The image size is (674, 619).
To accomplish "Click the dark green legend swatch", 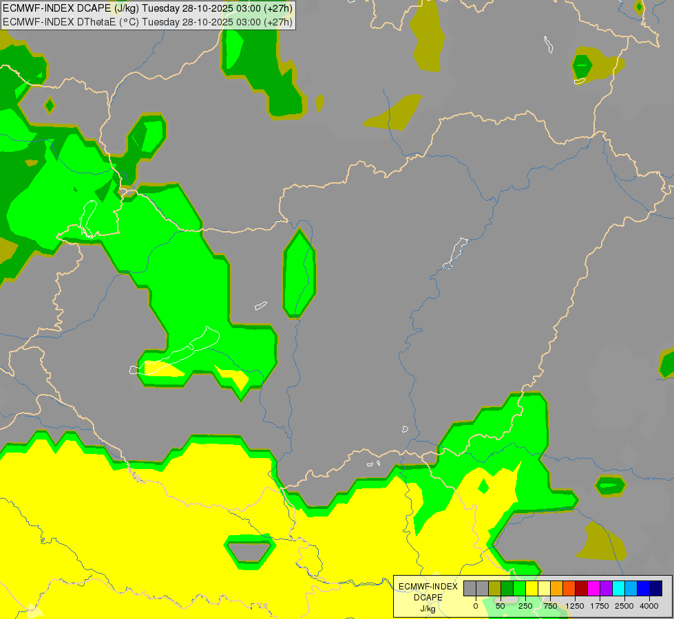I will pyautogui.click(x=507, y=588).
